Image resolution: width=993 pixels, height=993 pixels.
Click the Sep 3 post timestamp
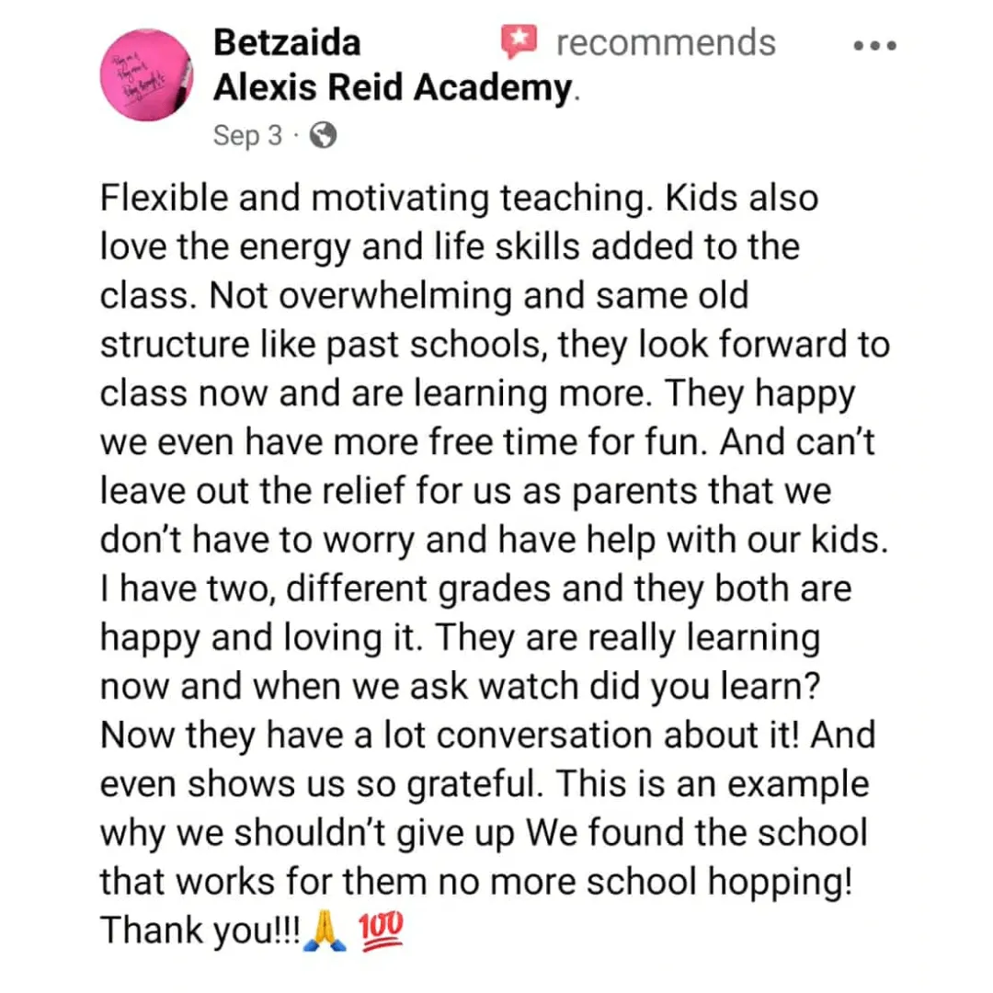pyautogui.click(x=247, y=135)
